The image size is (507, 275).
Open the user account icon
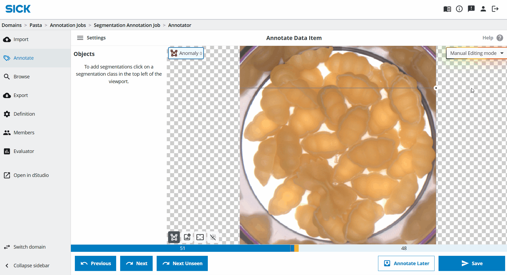tap(483, 9)
